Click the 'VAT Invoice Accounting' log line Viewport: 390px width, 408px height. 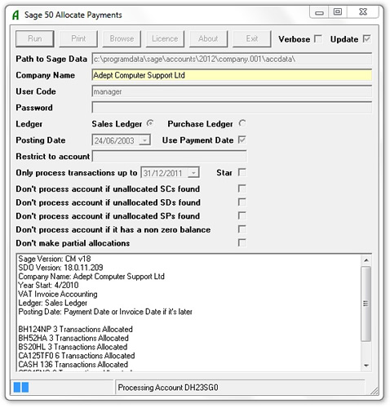(x=58, y=294)
